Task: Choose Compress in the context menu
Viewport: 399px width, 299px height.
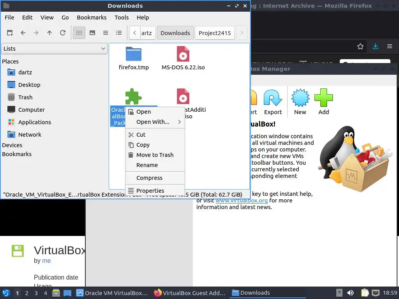Action: (155, 178)
